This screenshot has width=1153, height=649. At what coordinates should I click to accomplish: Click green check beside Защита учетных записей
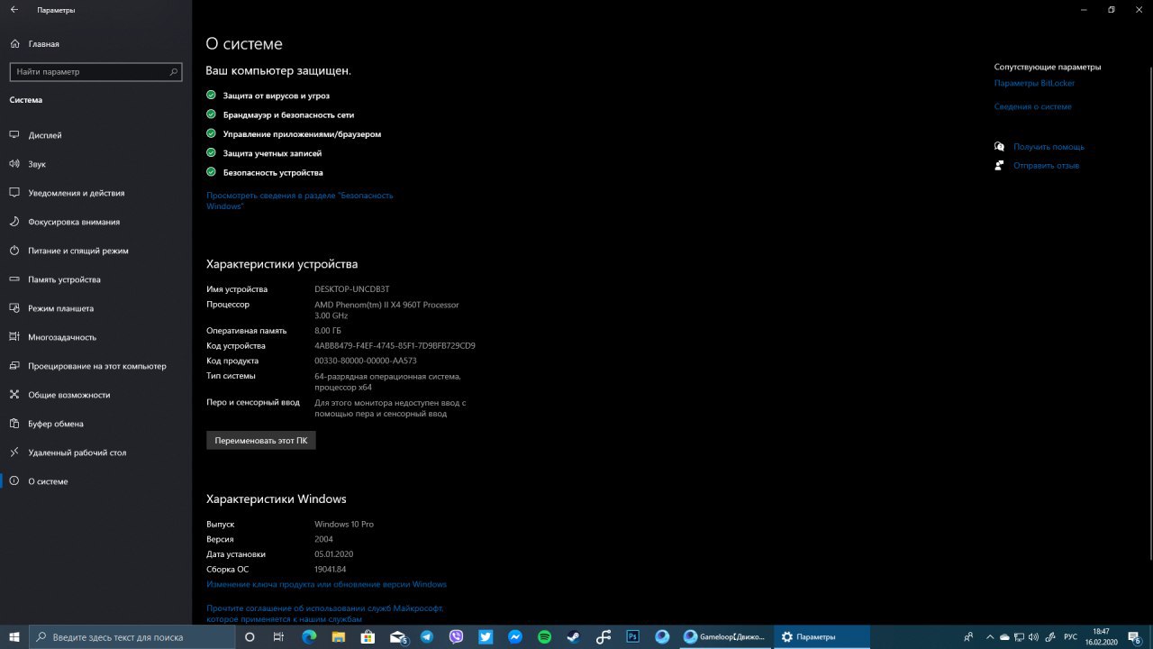coord(211,153)
